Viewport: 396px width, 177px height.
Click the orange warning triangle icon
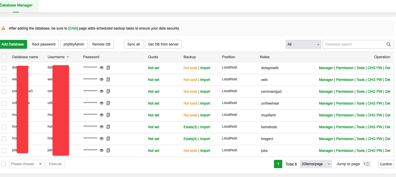click(x=3, y=28)
